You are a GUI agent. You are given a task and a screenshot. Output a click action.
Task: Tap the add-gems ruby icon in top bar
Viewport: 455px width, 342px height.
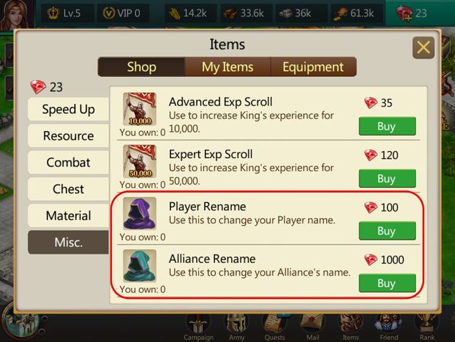[x=404, y=14]
